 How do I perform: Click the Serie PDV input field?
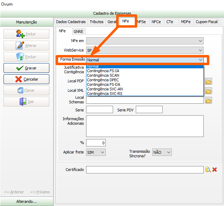pyautogui.click(x=149, y=110)
